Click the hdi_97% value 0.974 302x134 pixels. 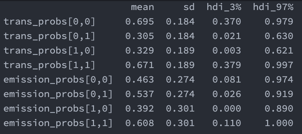(279, 79)
